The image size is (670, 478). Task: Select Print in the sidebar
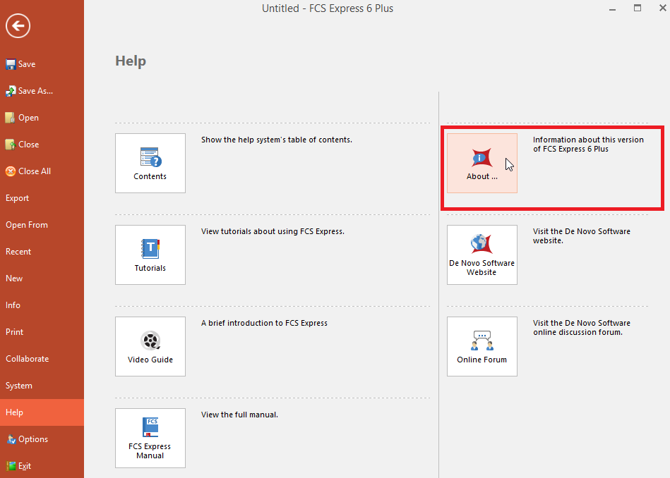pyautogui.click(x=42, y=332)
